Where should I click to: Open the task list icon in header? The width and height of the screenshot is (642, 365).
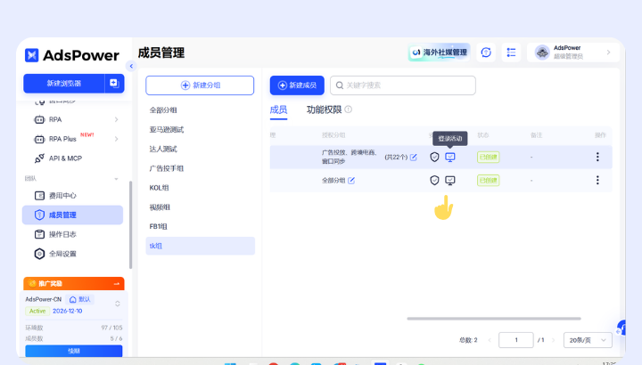pyautogui.click(x=512, y=53)
